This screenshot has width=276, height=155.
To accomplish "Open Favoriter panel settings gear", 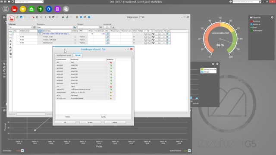I will point(272,17).
